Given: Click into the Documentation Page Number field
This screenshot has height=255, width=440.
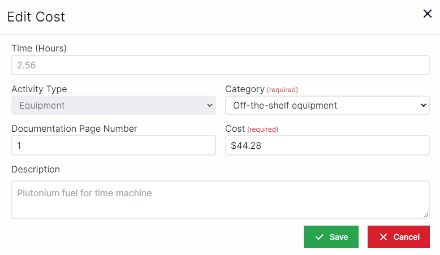Looking at the screenshot, I should pos(113,145).
